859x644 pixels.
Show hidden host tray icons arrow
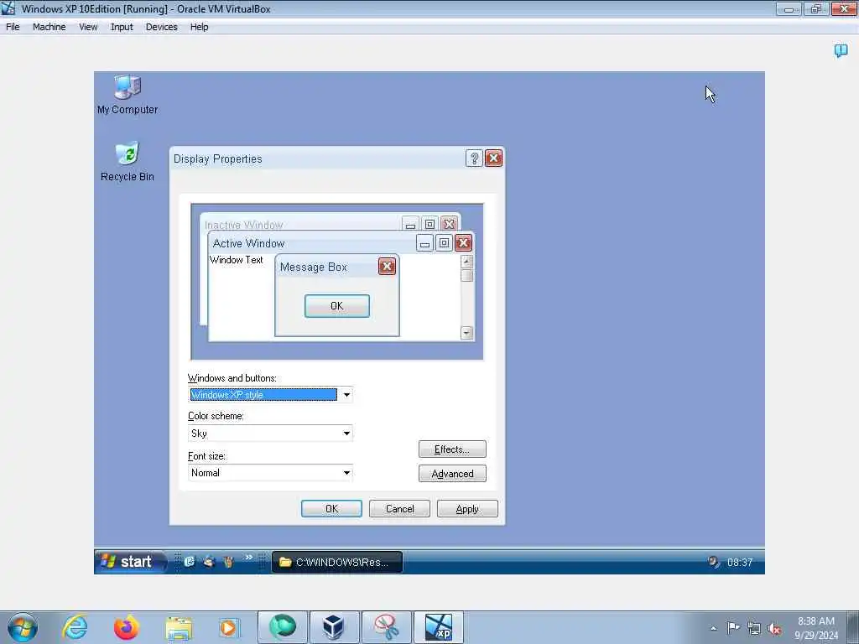click(x=713, y=628)
